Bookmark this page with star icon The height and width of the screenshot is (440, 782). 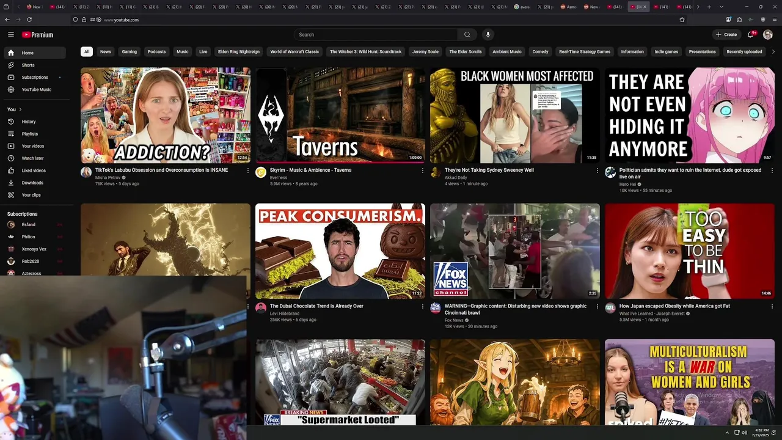click(x=682, y=20)
